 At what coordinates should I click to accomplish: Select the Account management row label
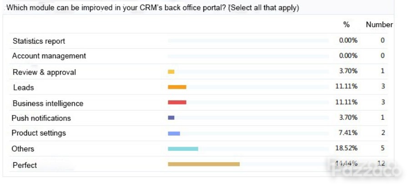pyautogui.click(x=49, y=56)
